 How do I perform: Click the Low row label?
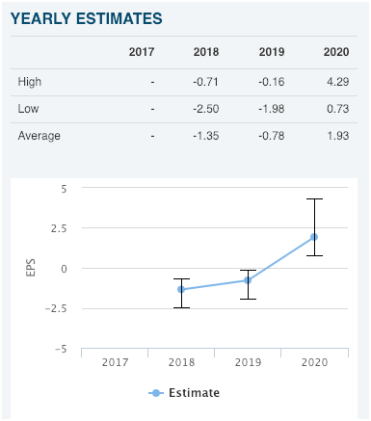coord(28,109)
